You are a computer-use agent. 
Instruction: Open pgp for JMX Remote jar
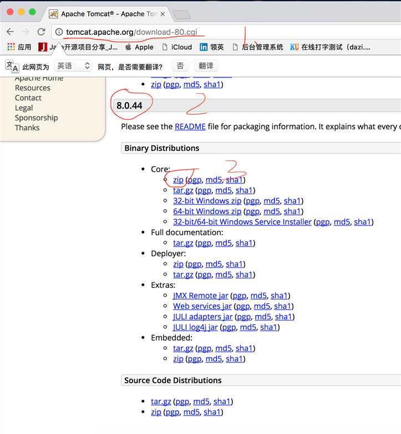click(x=240, y=296)
